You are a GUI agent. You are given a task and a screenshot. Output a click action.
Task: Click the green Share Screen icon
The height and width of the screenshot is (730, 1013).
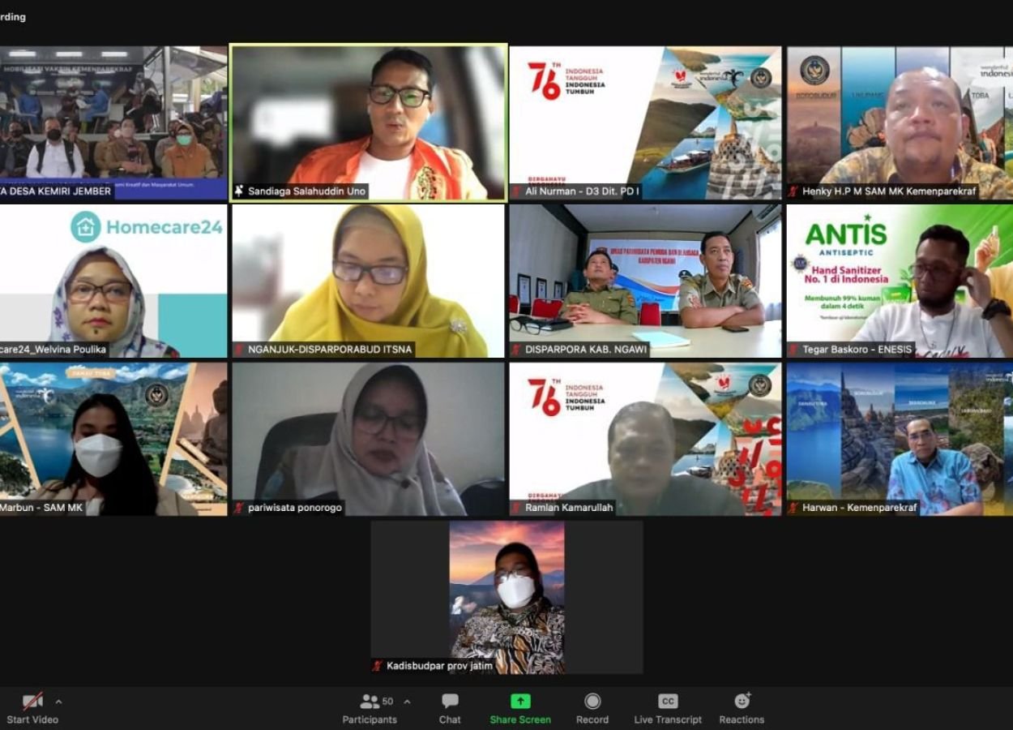tap(520, 702)
